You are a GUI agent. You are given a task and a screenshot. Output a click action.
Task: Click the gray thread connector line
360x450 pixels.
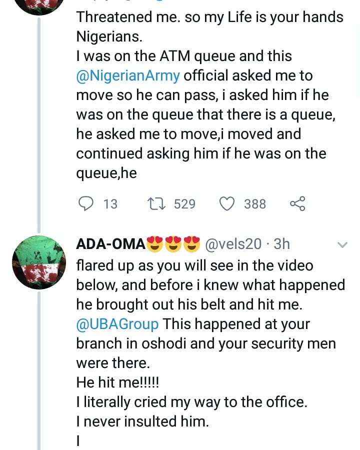click(x=39, y=125)
